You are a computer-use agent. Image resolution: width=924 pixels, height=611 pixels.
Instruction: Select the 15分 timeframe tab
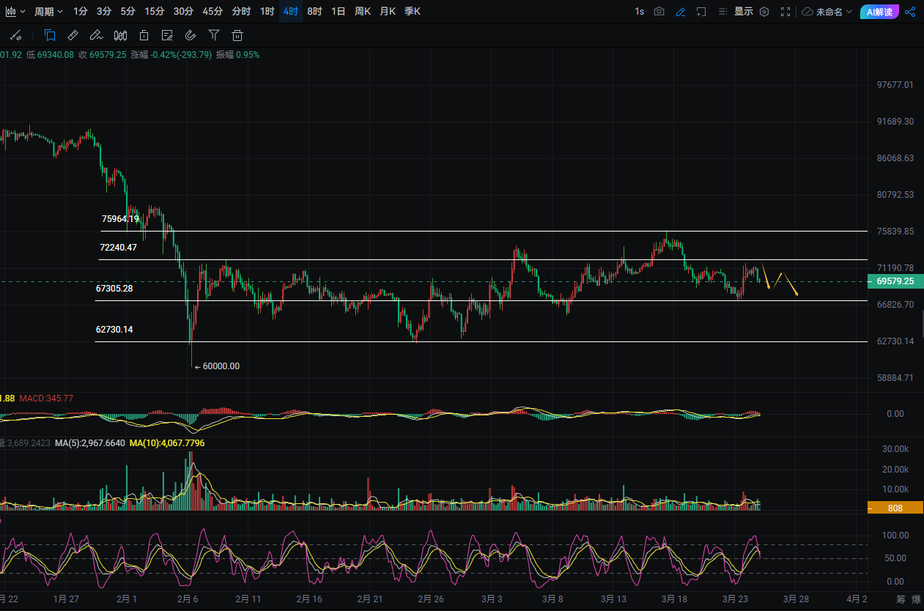[x=155, y=12]
